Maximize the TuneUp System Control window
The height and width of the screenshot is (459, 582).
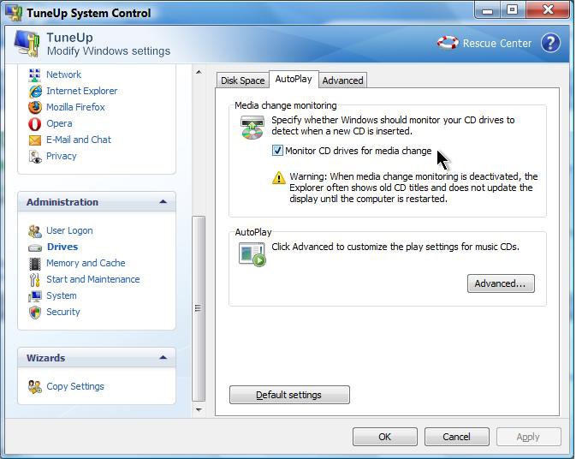click(513, 10)
